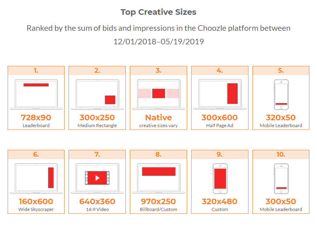The height and width of the screenshot is (231, 317).
Task: Click the number 10 card header
Action: [281, 154]
